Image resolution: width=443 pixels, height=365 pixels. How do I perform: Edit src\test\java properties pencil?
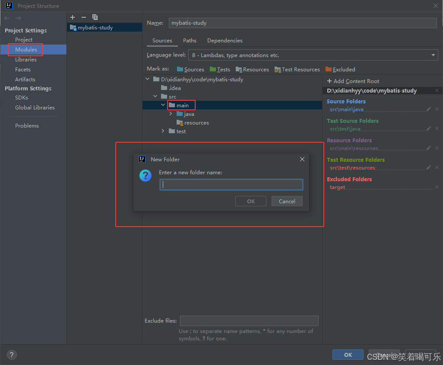tap(429, 129)
